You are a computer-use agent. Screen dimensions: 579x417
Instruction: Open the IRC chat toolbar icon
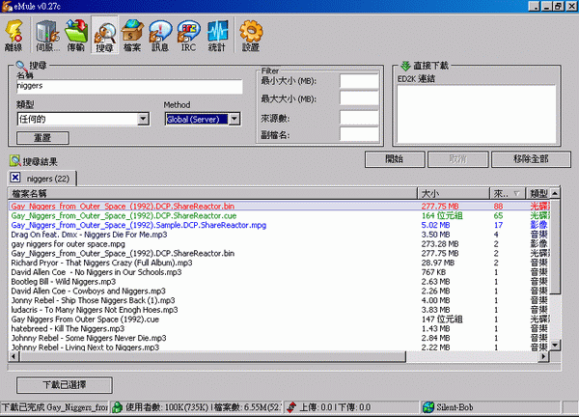[x=188, y=35]
